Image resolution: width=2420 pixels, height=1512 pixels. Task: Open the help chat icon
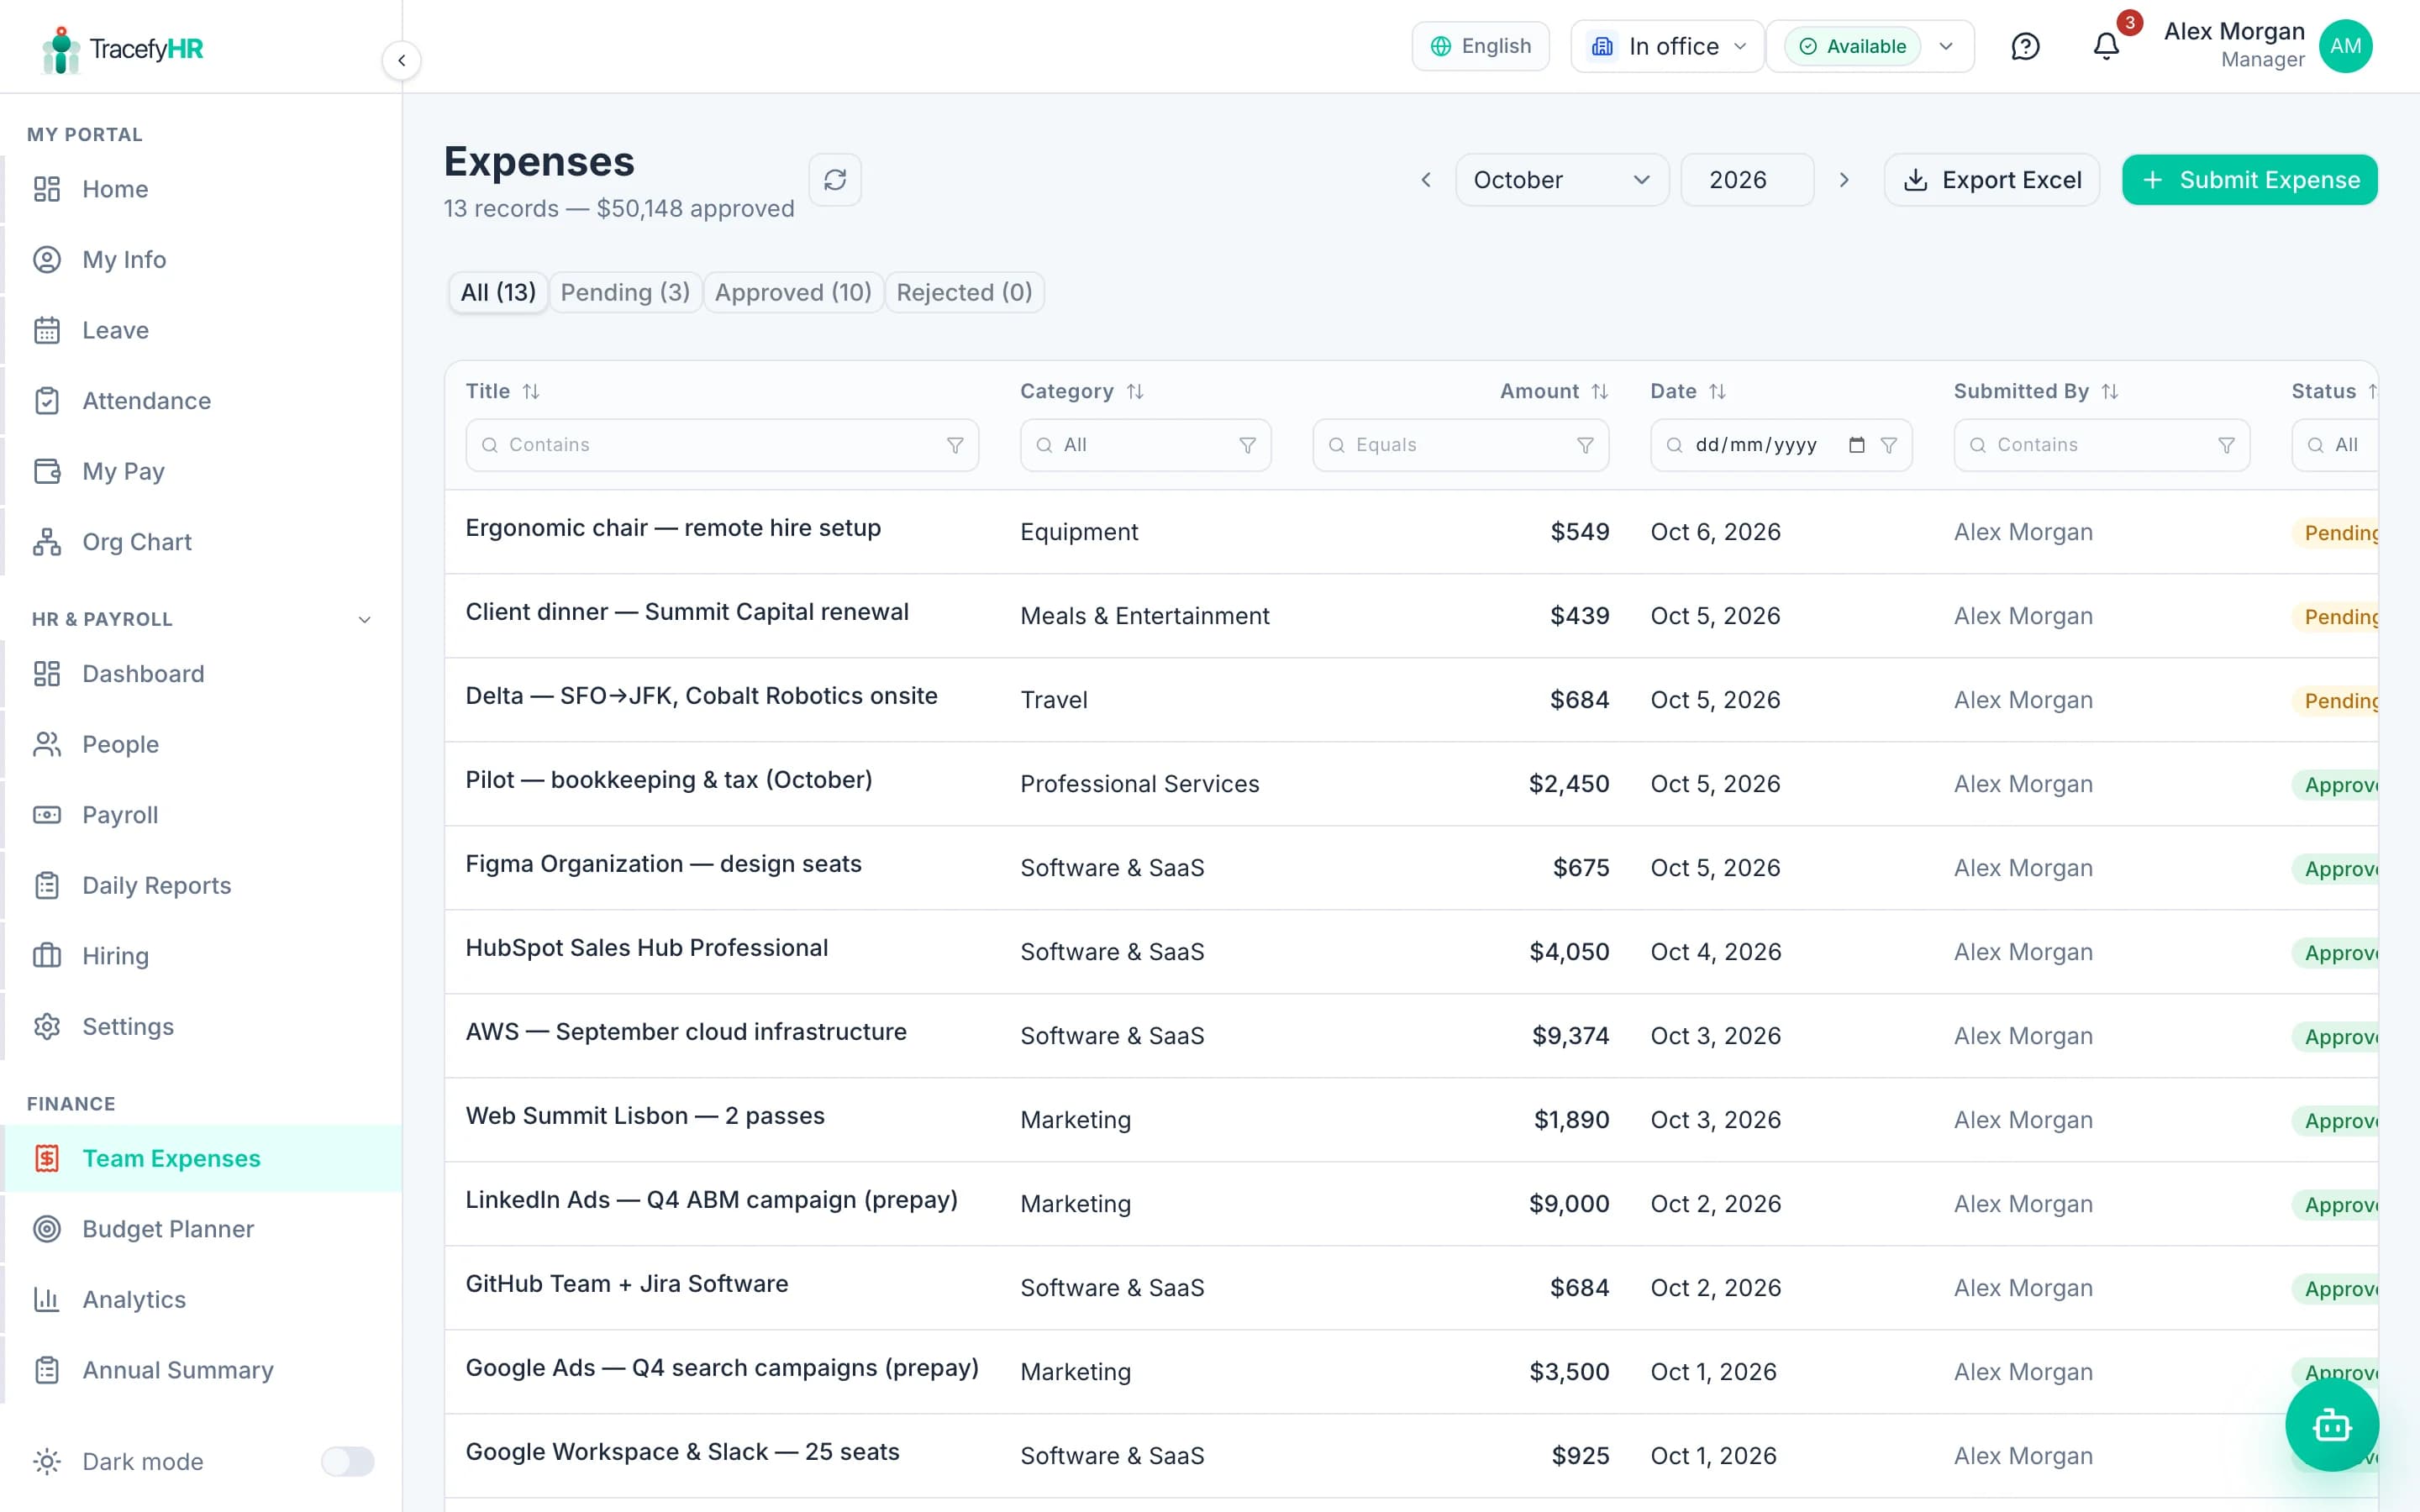tap(2025, 46)
